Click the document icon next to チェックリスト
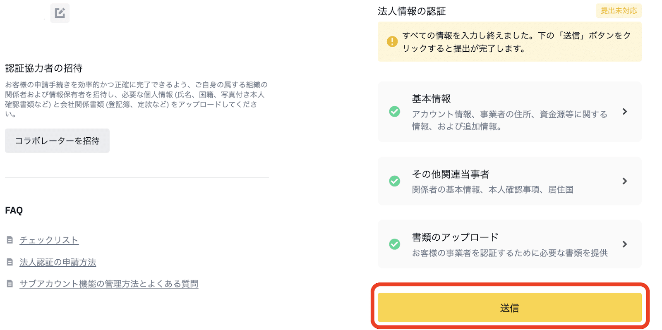The image size is (662, 330). 10,240
